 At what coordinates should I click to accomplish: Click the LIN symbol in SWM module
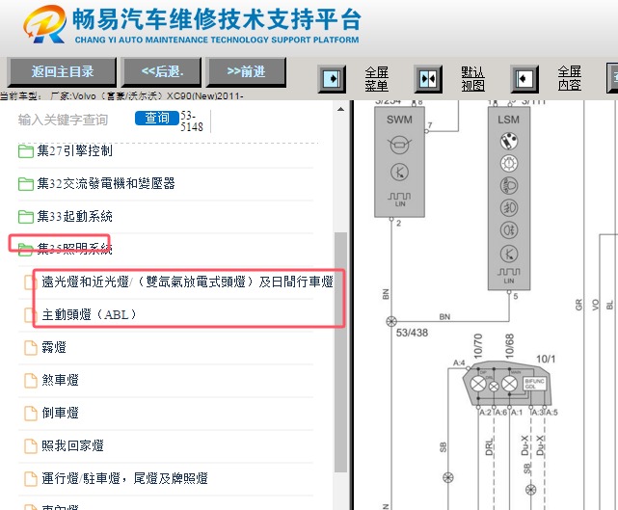click(399, 199)
